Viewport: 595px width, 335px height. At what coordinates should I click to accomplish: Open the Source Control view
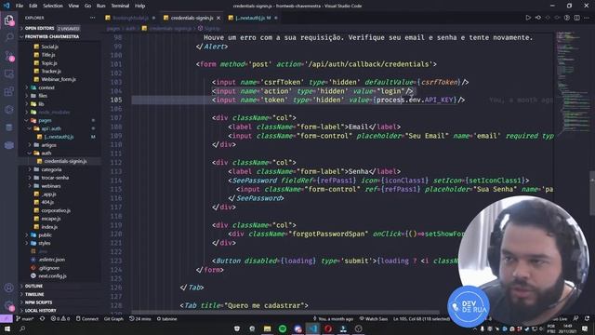pyautogui.click(x=8, y=56)
